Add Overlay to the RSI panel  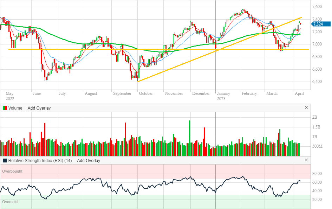tap(89, 161)
